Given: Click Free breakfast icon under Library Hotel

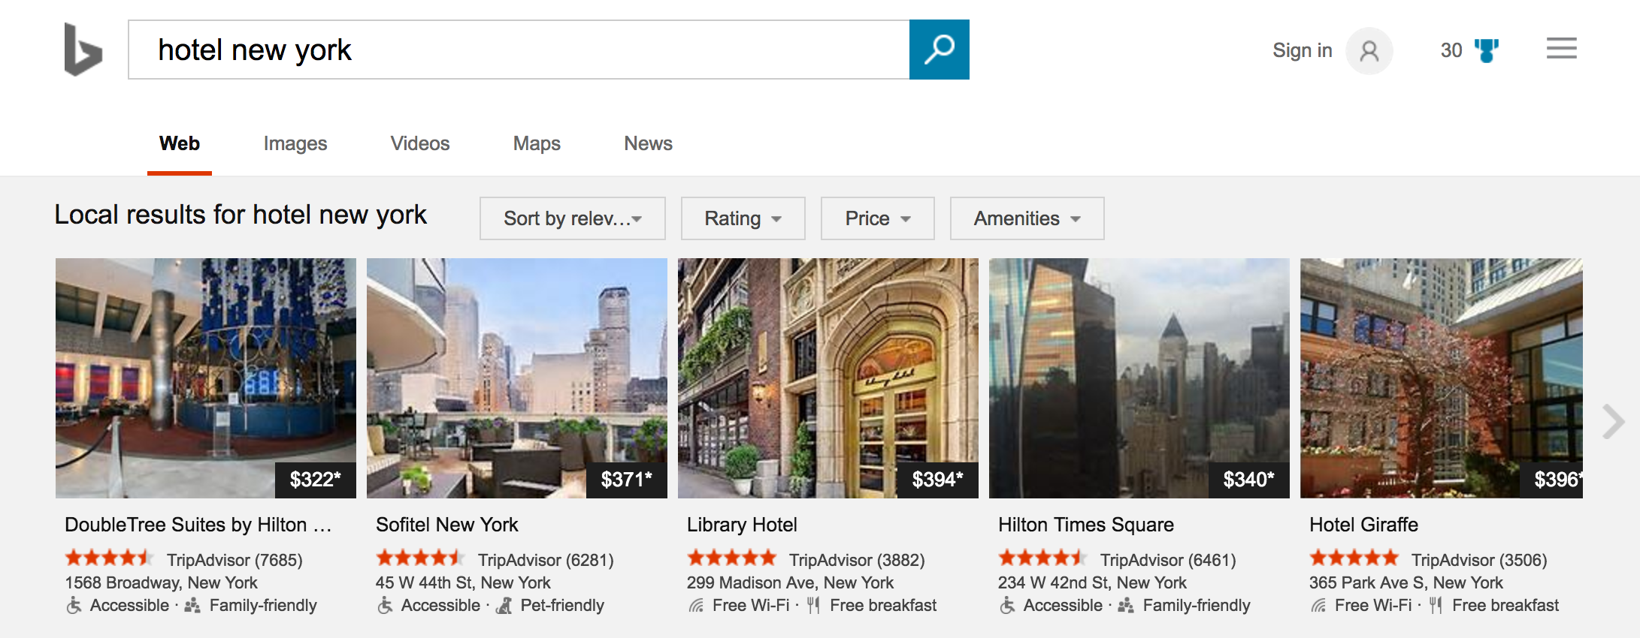Looking at the screenshot, I should (813, 605).
